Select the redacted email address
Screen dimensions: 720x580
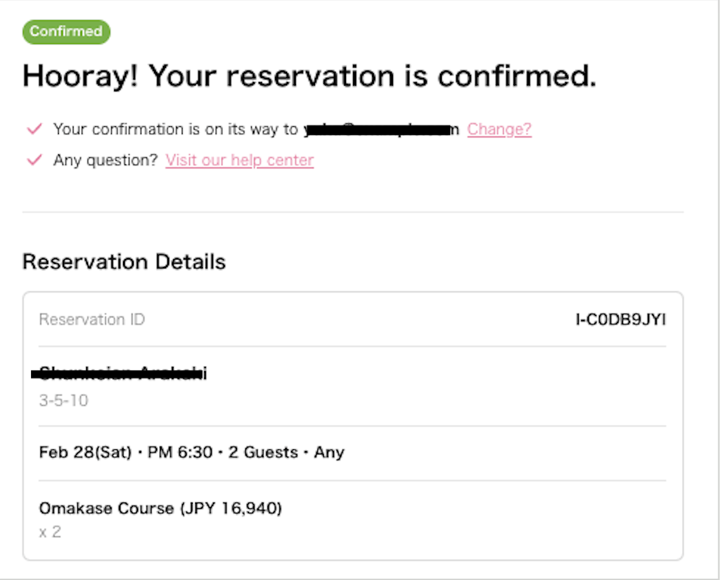click(381, 129)
